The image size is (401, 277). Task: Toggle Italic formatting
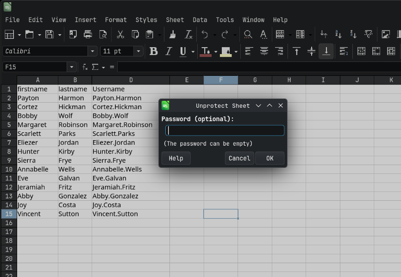169,51
